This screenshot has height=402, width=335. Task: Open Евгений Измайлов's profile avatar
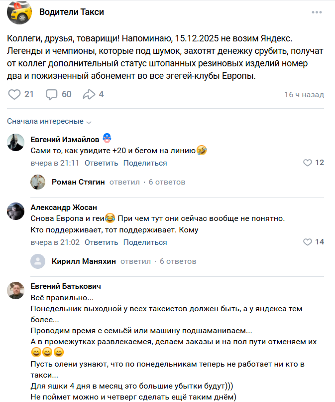tap(16, 142)
